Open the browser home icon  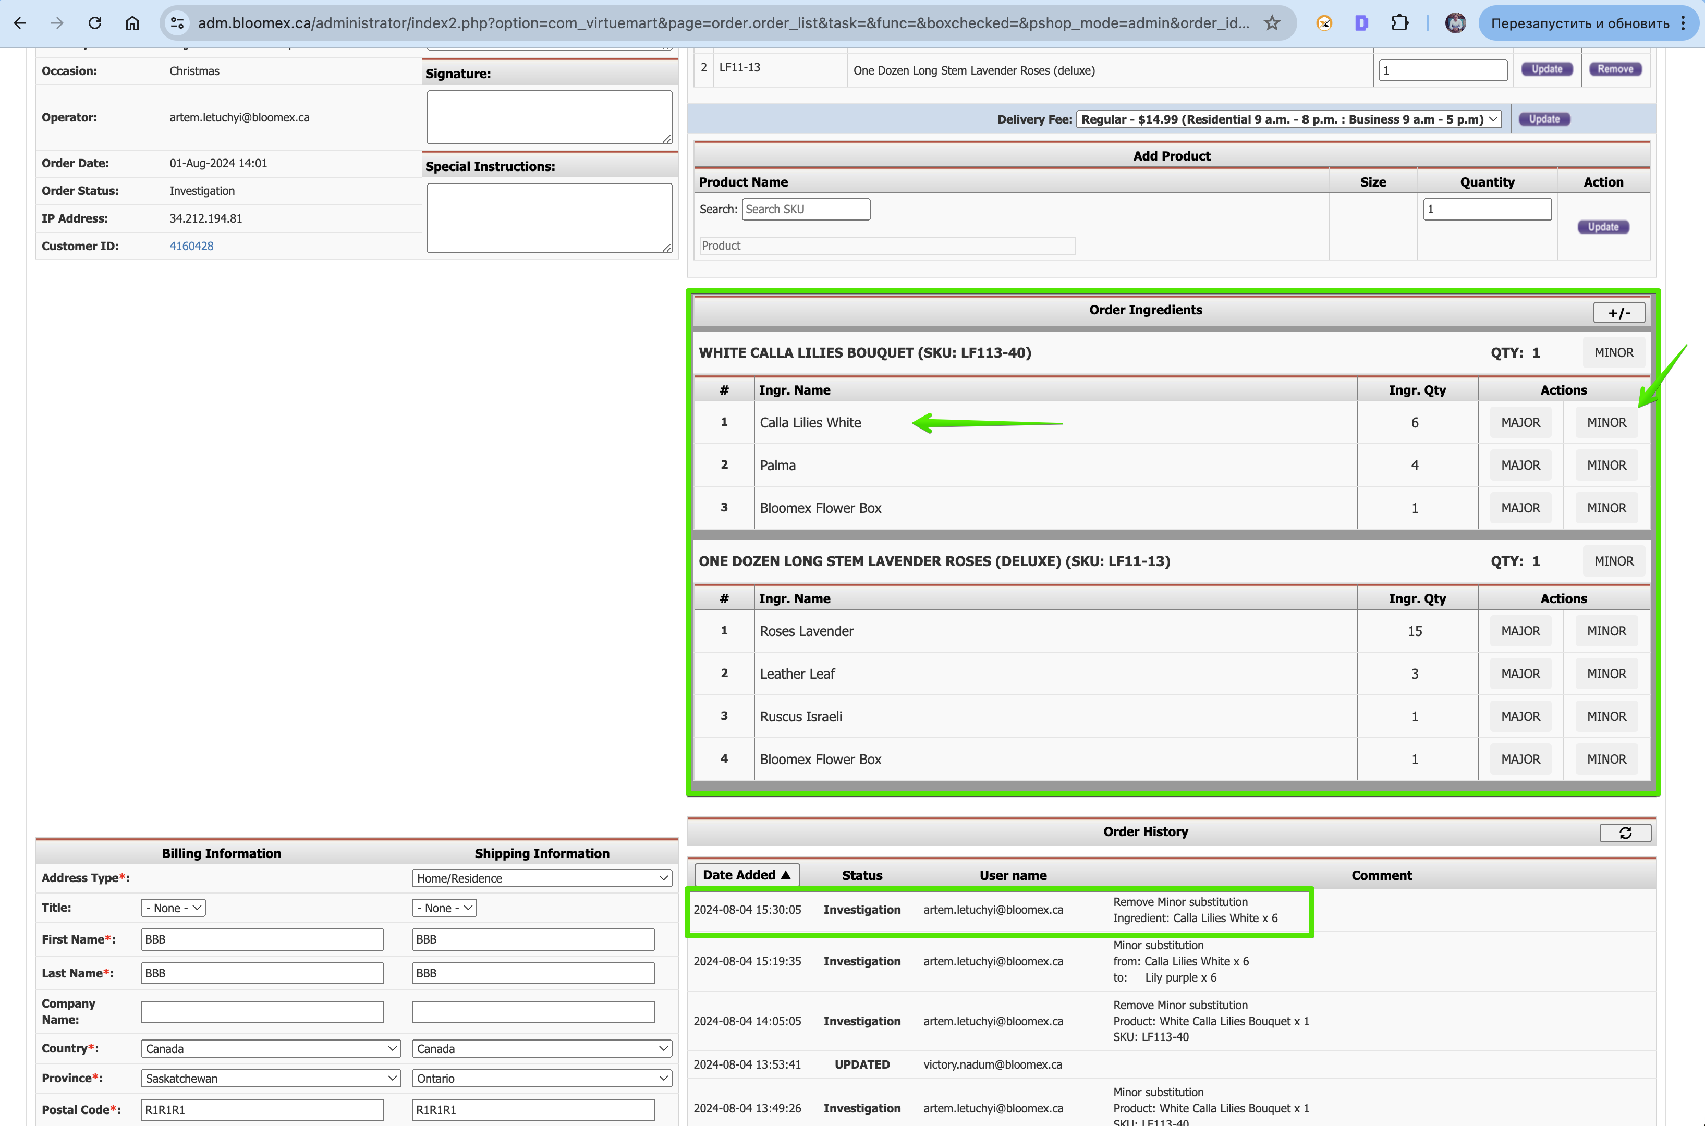point(132,23)
